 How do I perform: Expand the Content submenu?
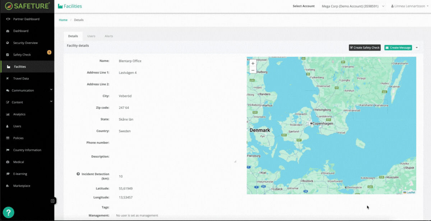(x=51, y=102)
